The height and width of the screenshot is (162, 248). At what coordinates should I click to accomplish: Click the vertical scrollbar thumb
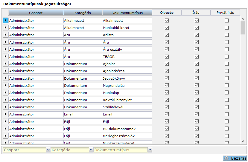(243, 28)
